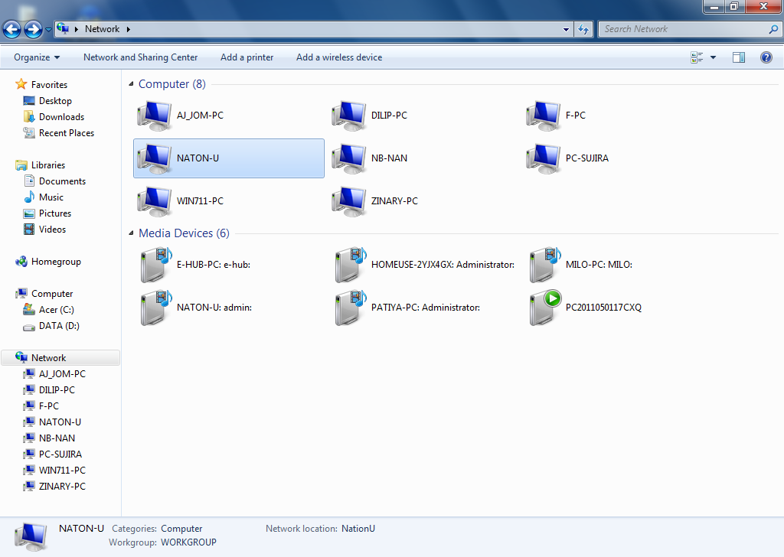Expand the Organize menu
This screenshot has height=557, width=784.
point(37,57)
